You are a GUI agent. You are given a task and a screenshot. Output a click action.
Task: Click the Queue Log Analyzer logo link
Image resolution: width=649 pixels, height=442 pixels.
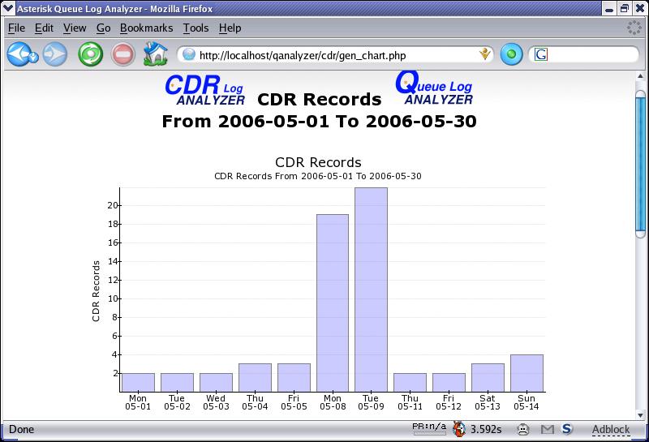pos(434,88)
